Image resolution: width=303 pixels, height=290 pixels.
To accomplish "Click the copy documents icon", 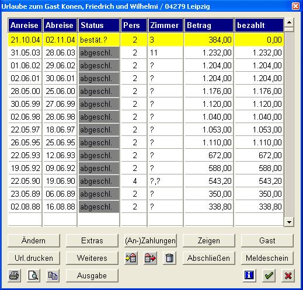I will point(53,275).
